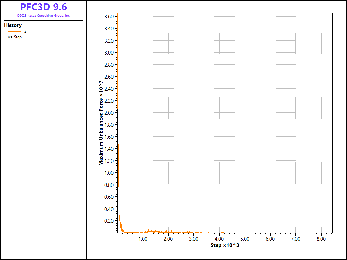347x260 pixels.
Task: Click the Step ×10^3 axis title
Action: 225,245
